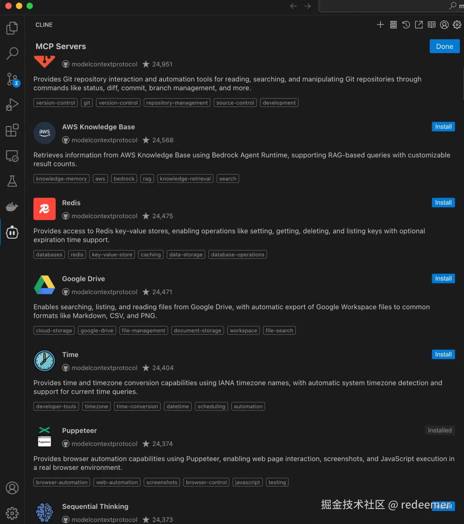Viewport: 464px width, 524px height.
Task: Click the Cline robot sidebar icon
Action: click(x=12, y=232)
